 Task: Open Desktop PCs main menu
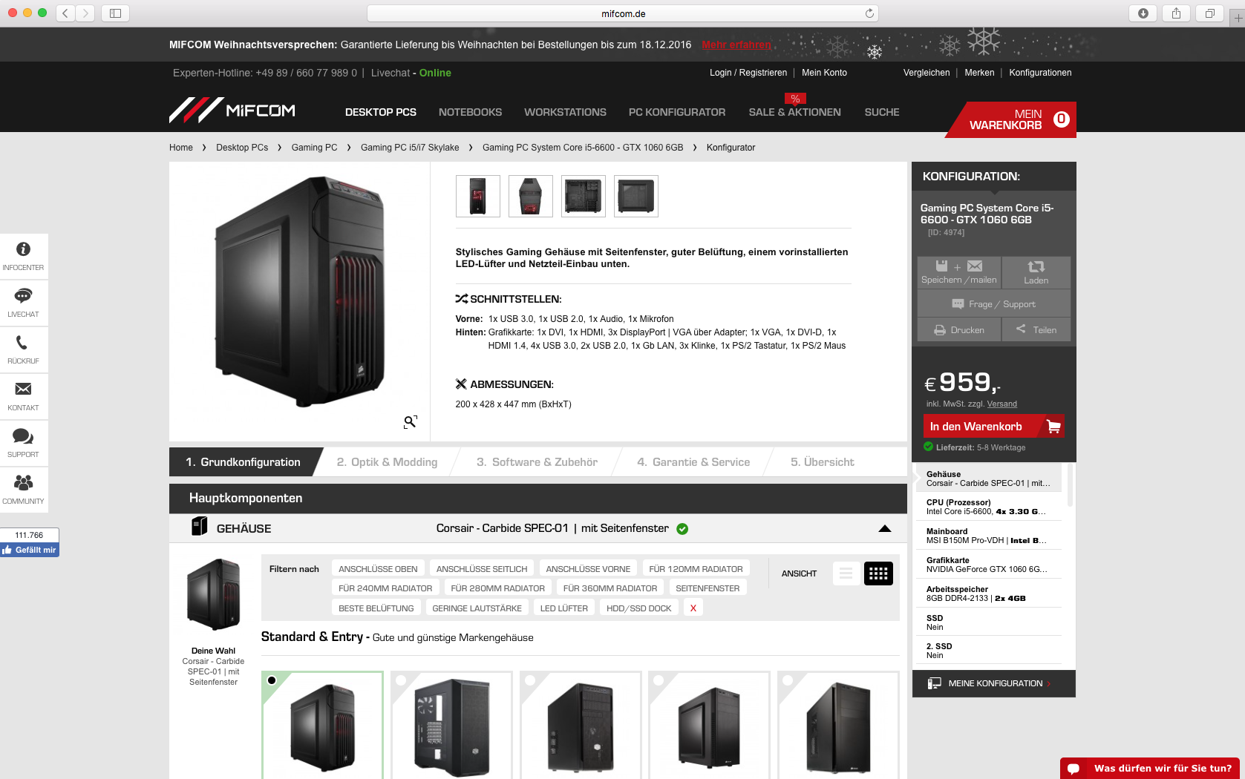(x=381, y=112)
